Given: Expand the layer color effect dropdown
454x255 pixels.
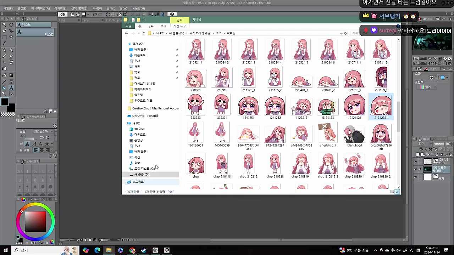Looking at the screenshot, I should (x=448, y=78).
